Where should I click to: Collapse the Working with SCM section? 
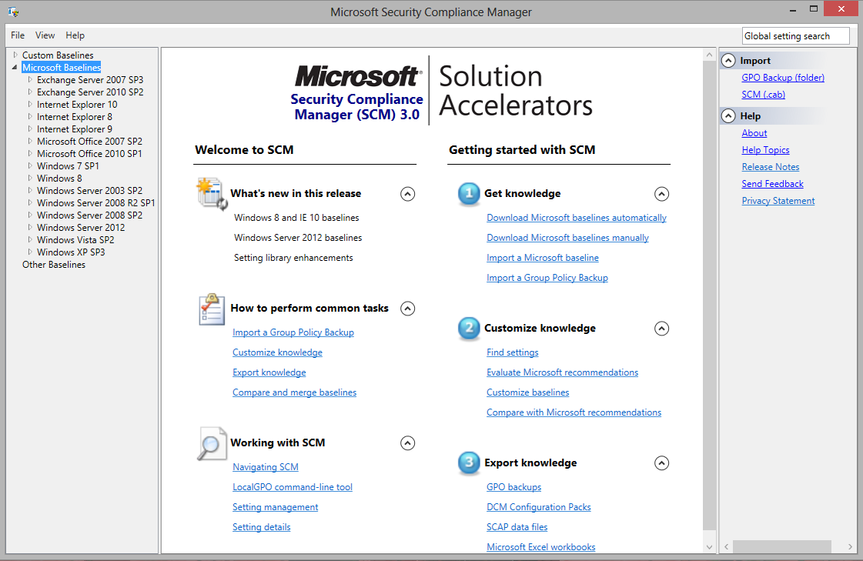tap(407, 442)
